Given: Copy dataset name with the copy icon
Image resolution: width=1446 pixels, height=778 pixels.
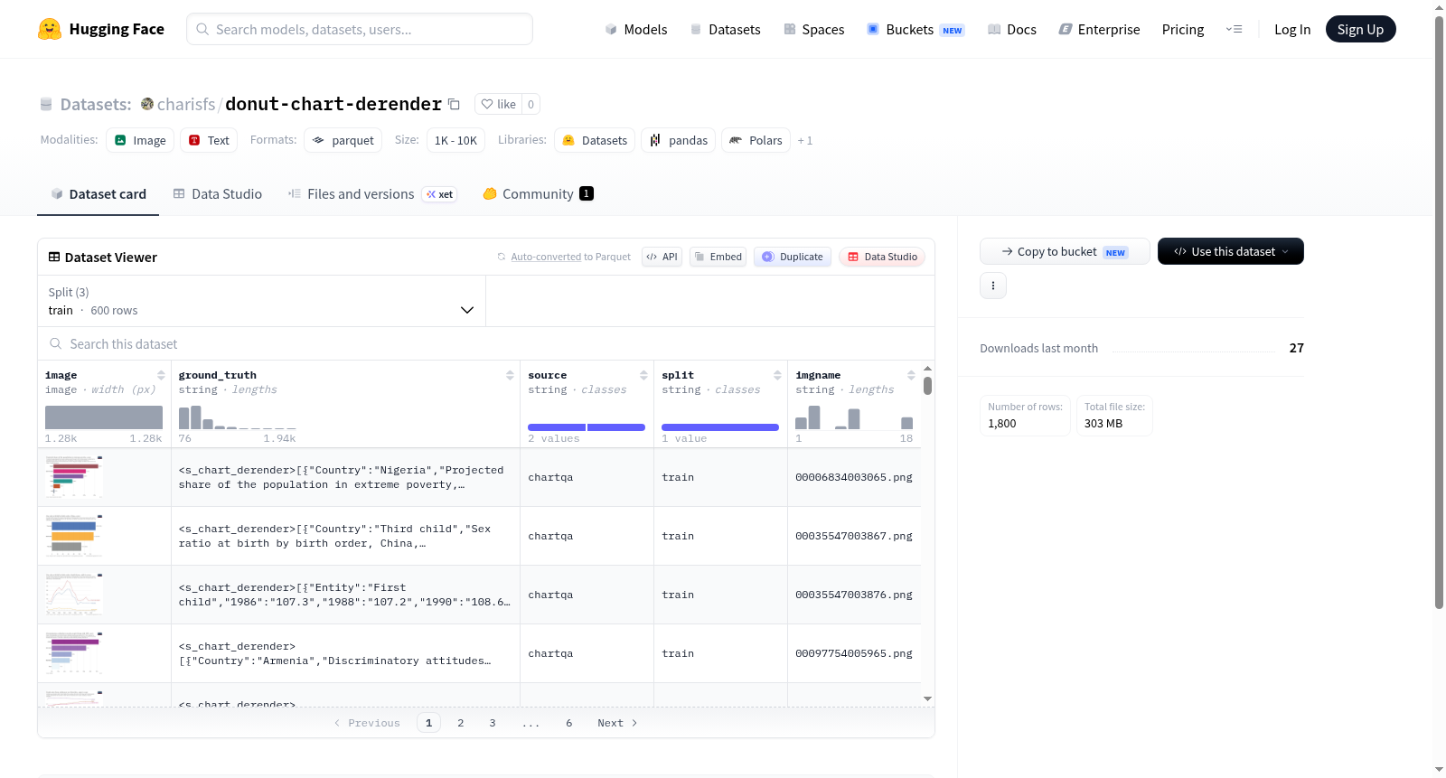Looking at the screenshot, I should (x=455, y=104).
